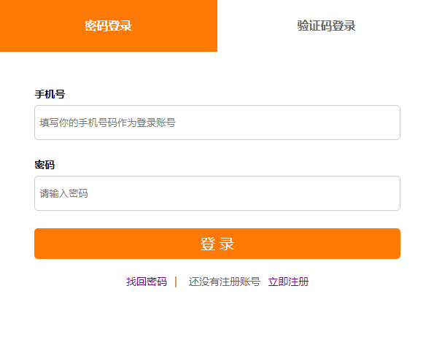This screenshot has height=337, width=434.
Task: Recover password via 找回密码
Action: (147, 282)
